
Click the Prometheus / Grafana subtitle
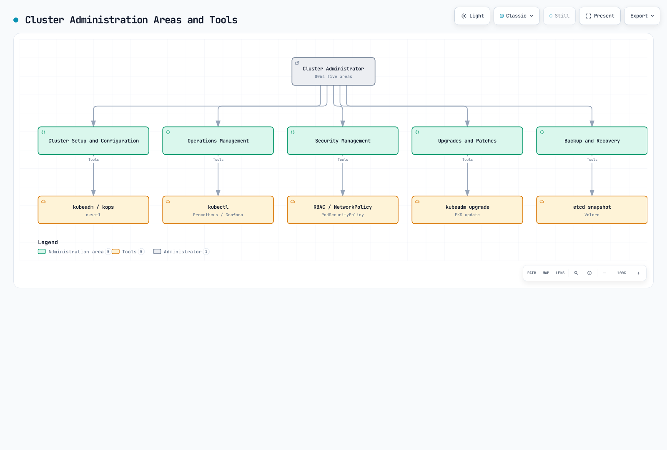coord(218,215)
